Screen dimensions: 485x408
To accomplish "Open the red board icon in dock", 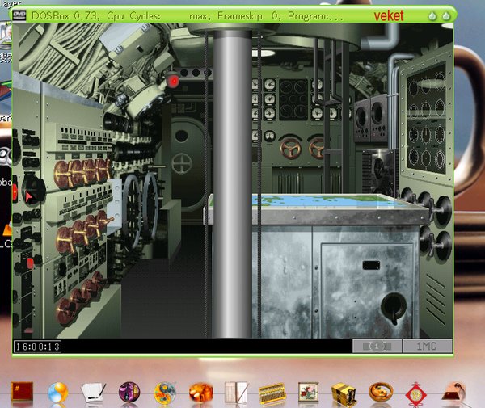I will [x=22, y=392].
